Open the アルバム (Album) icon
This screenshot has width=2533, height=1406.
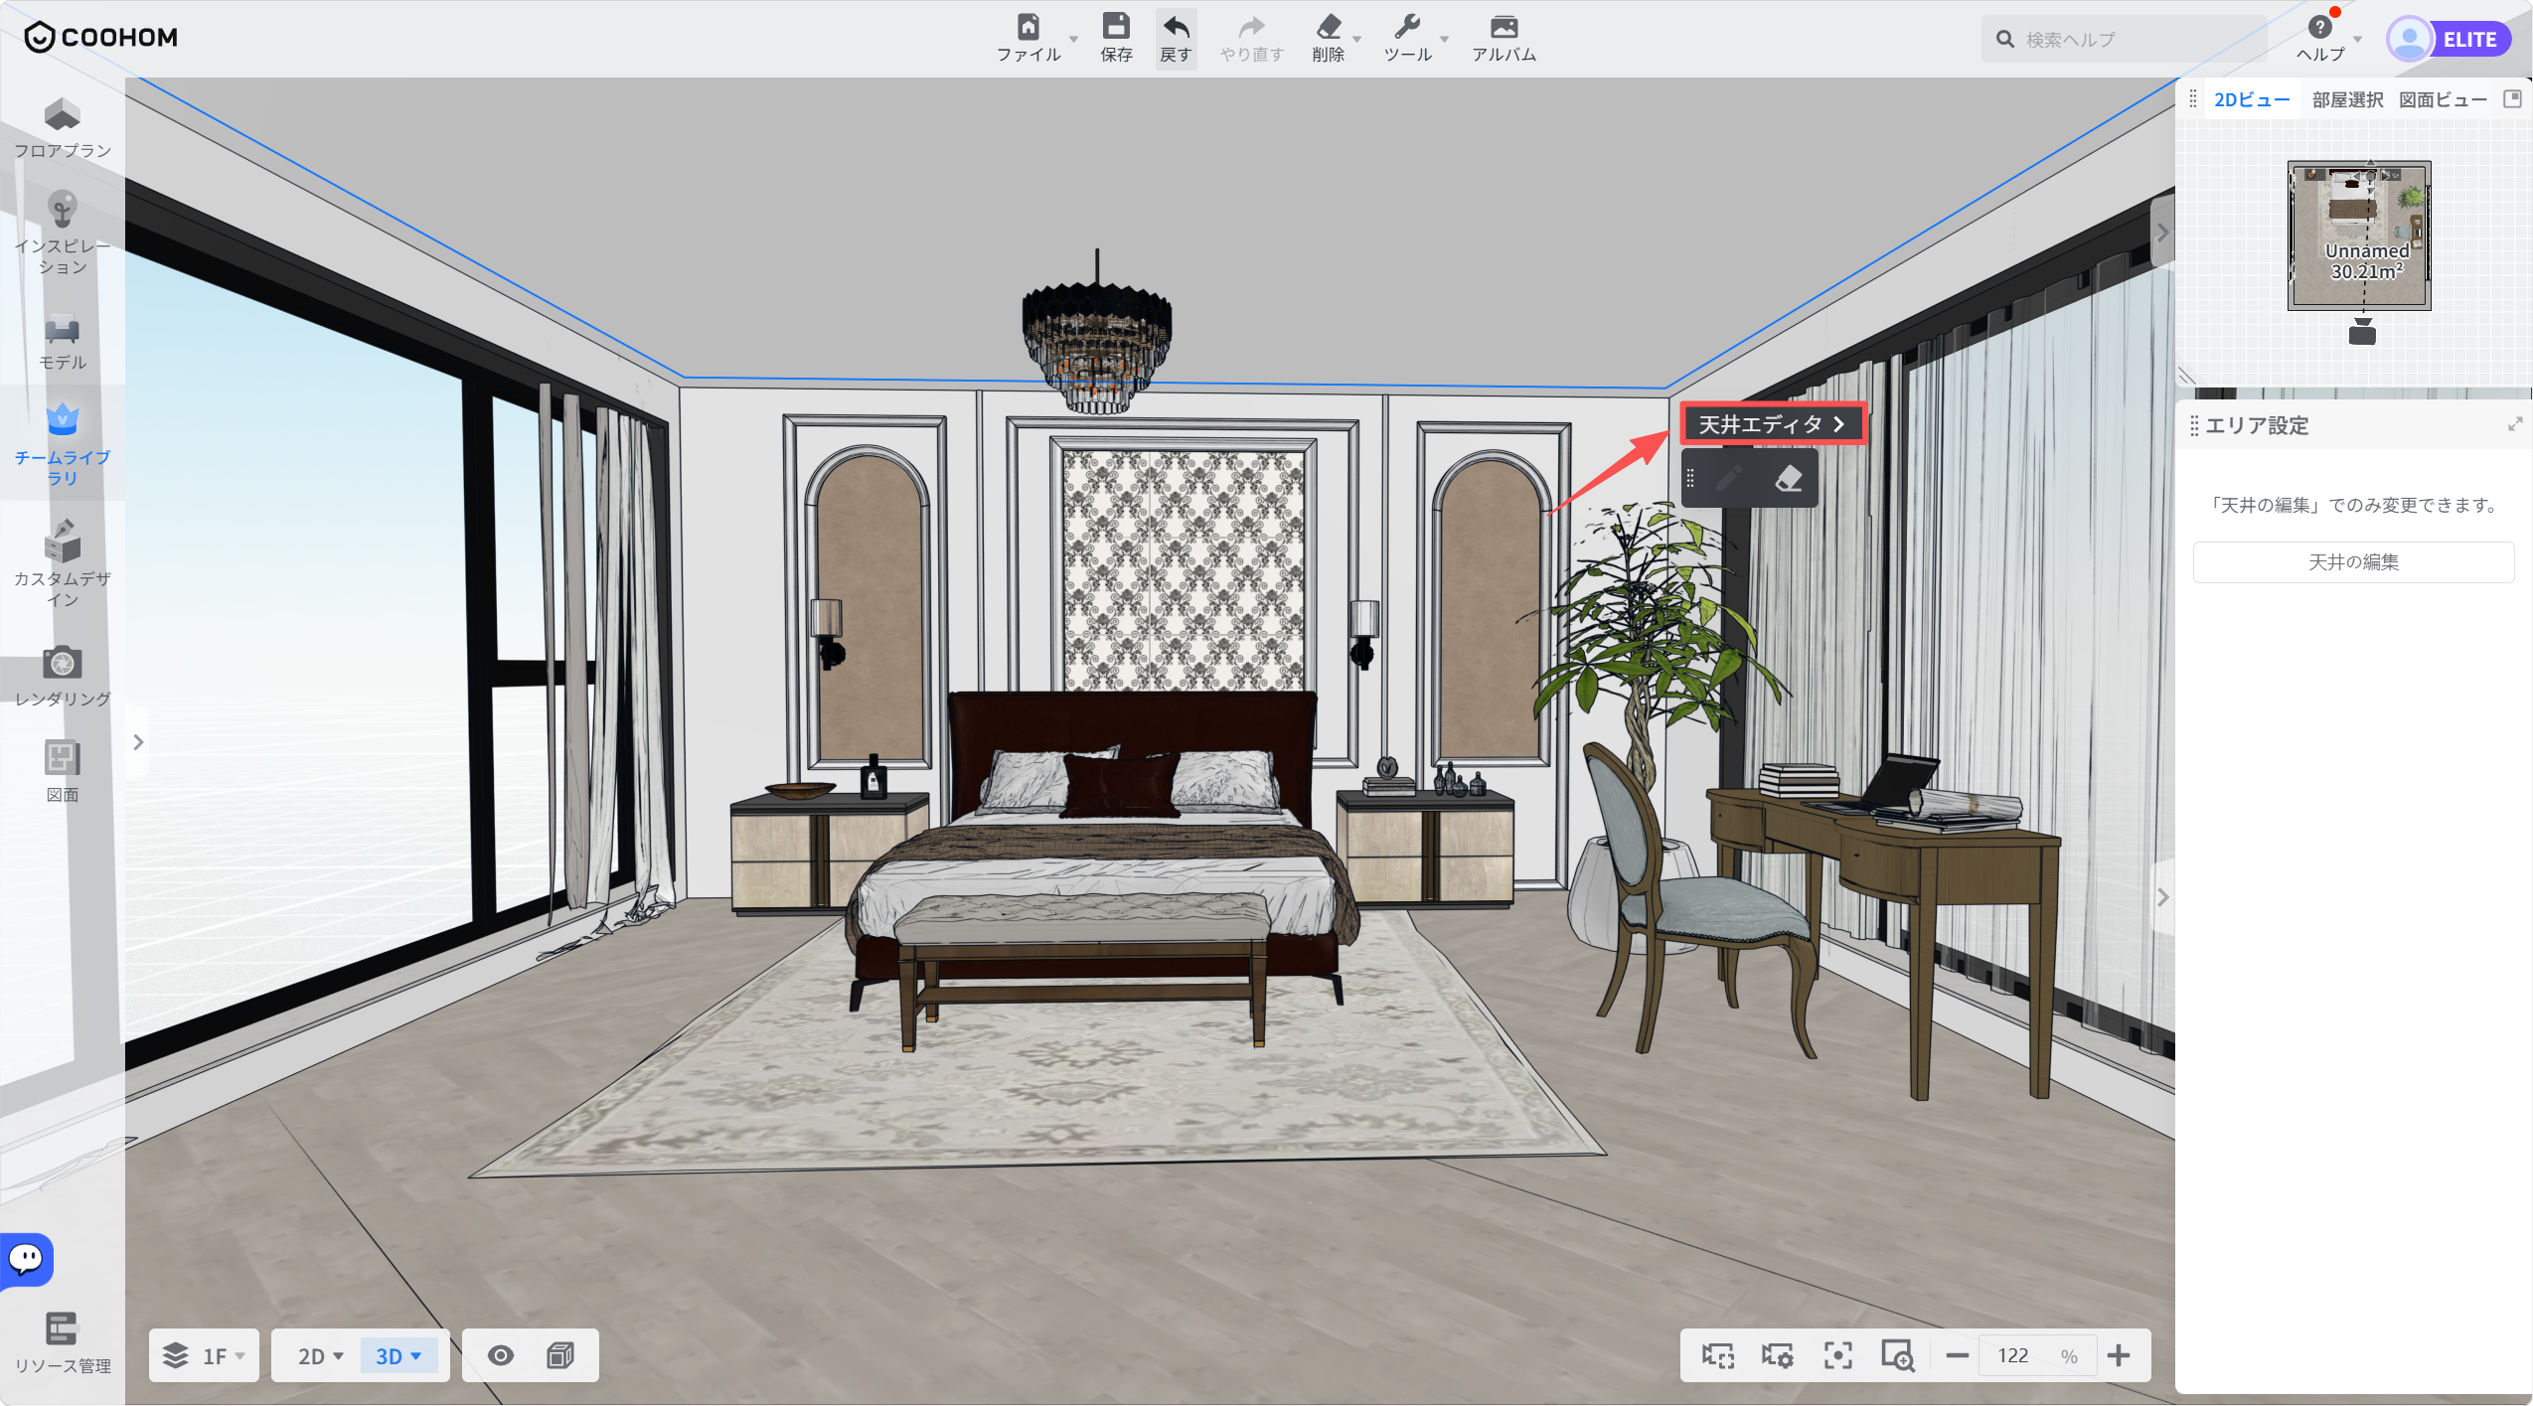(1504, 27)
